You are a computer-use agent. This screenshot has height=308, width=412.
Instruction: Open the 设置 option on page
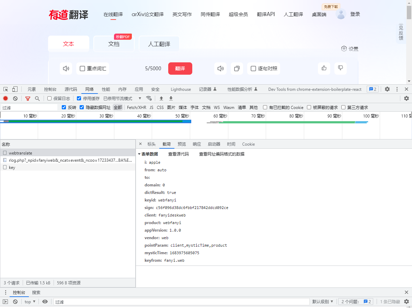(x=350, y=49)
